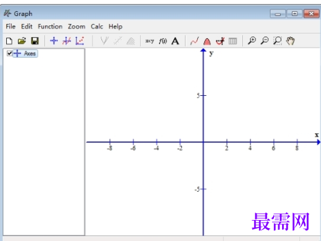Open the Edit menu
This screenshot has height=241, width=321.
(27, 27)
